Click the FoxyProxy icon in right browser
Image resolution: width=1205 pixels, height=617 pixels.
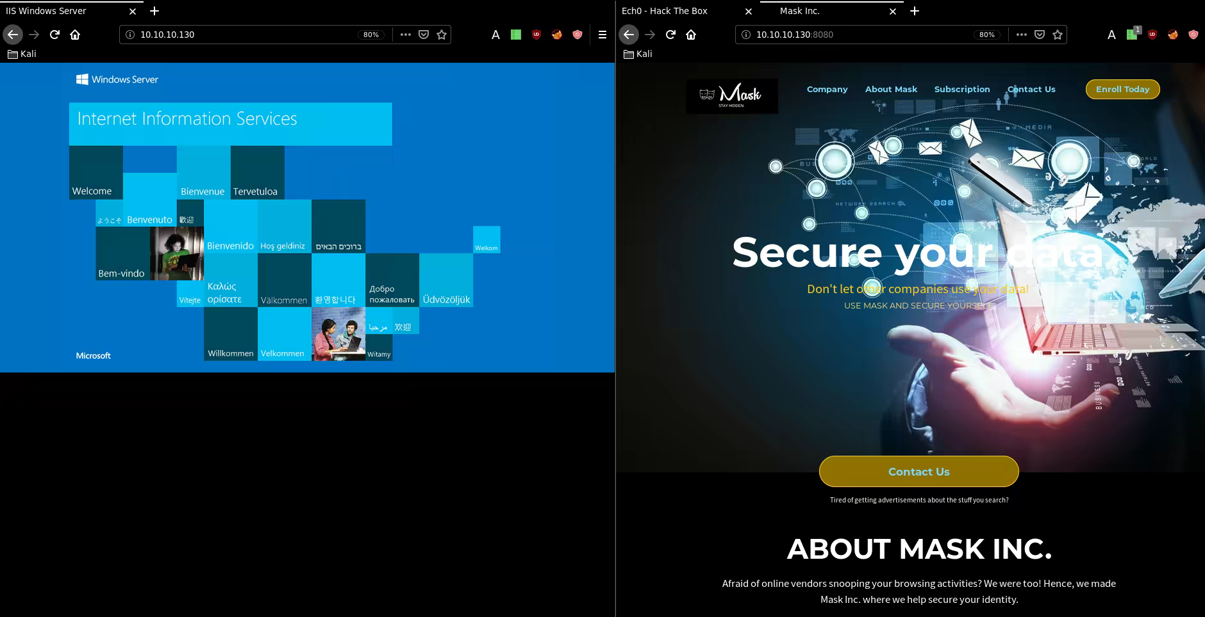(x=1172, y=35)
